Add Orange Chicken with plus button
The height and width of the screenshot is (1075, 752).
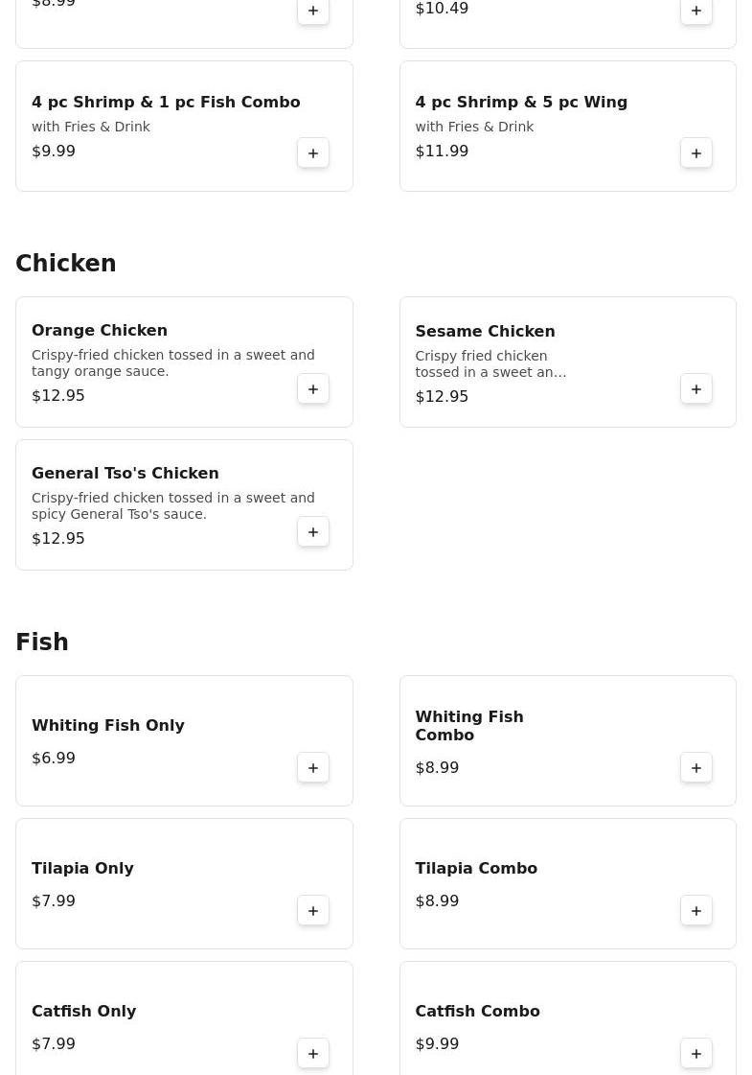(x=313, y=389)
